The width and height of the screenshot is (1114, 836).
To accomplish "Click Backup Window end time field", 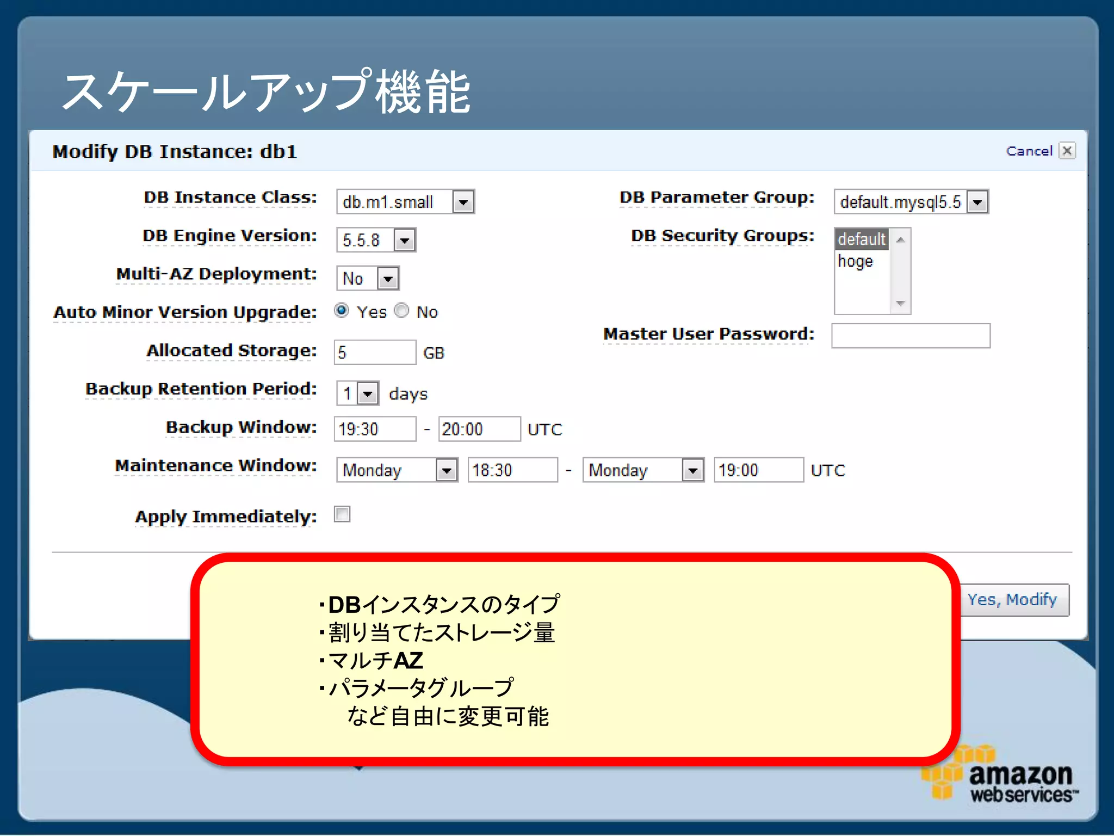I will click(479, 429).
